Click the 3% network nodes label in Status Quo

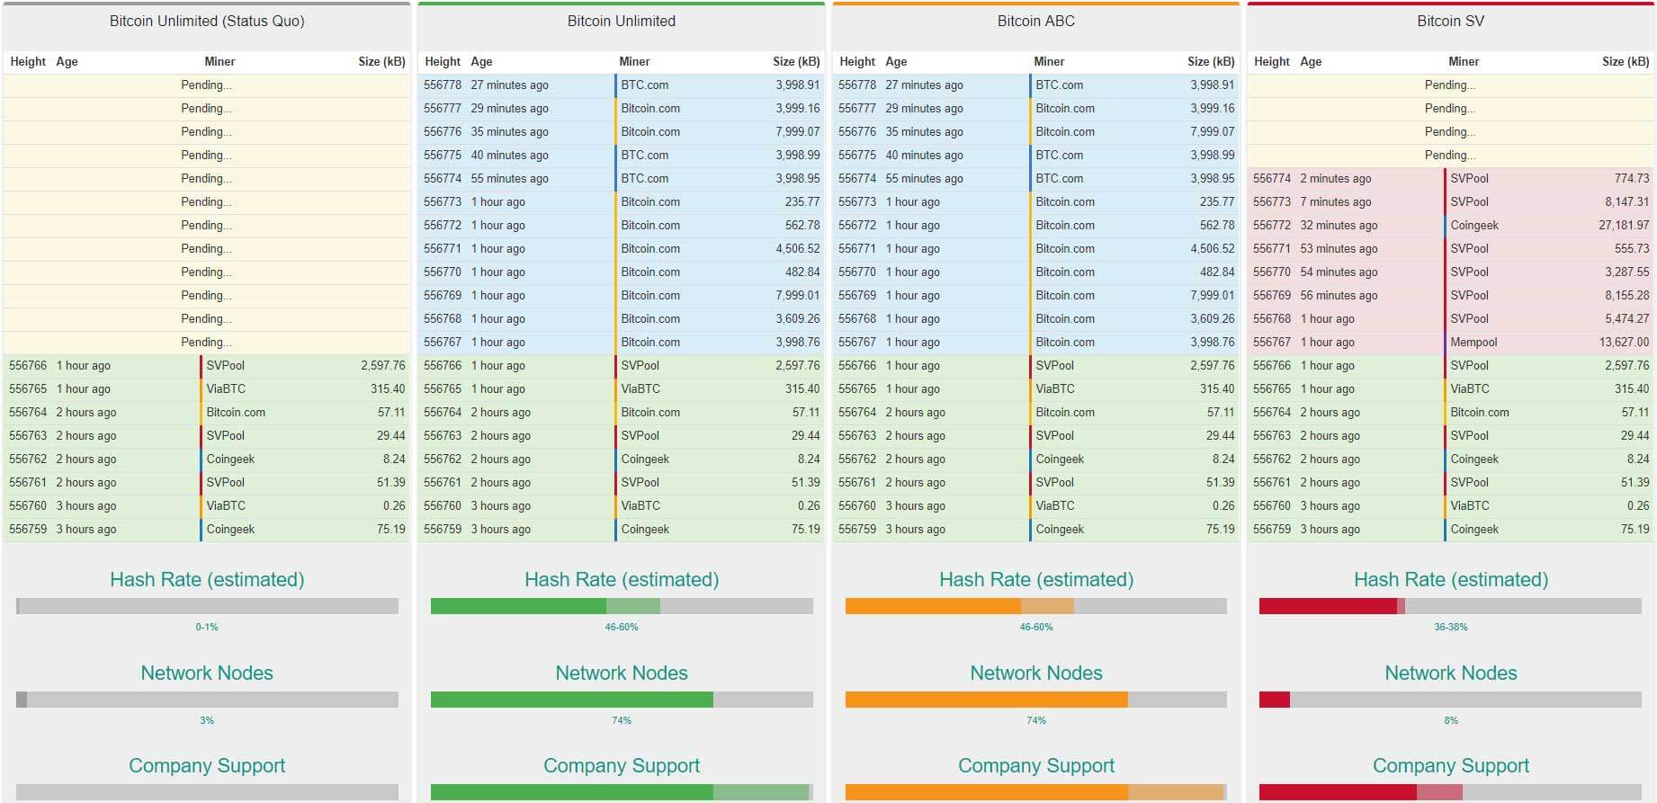coord(207,720)
